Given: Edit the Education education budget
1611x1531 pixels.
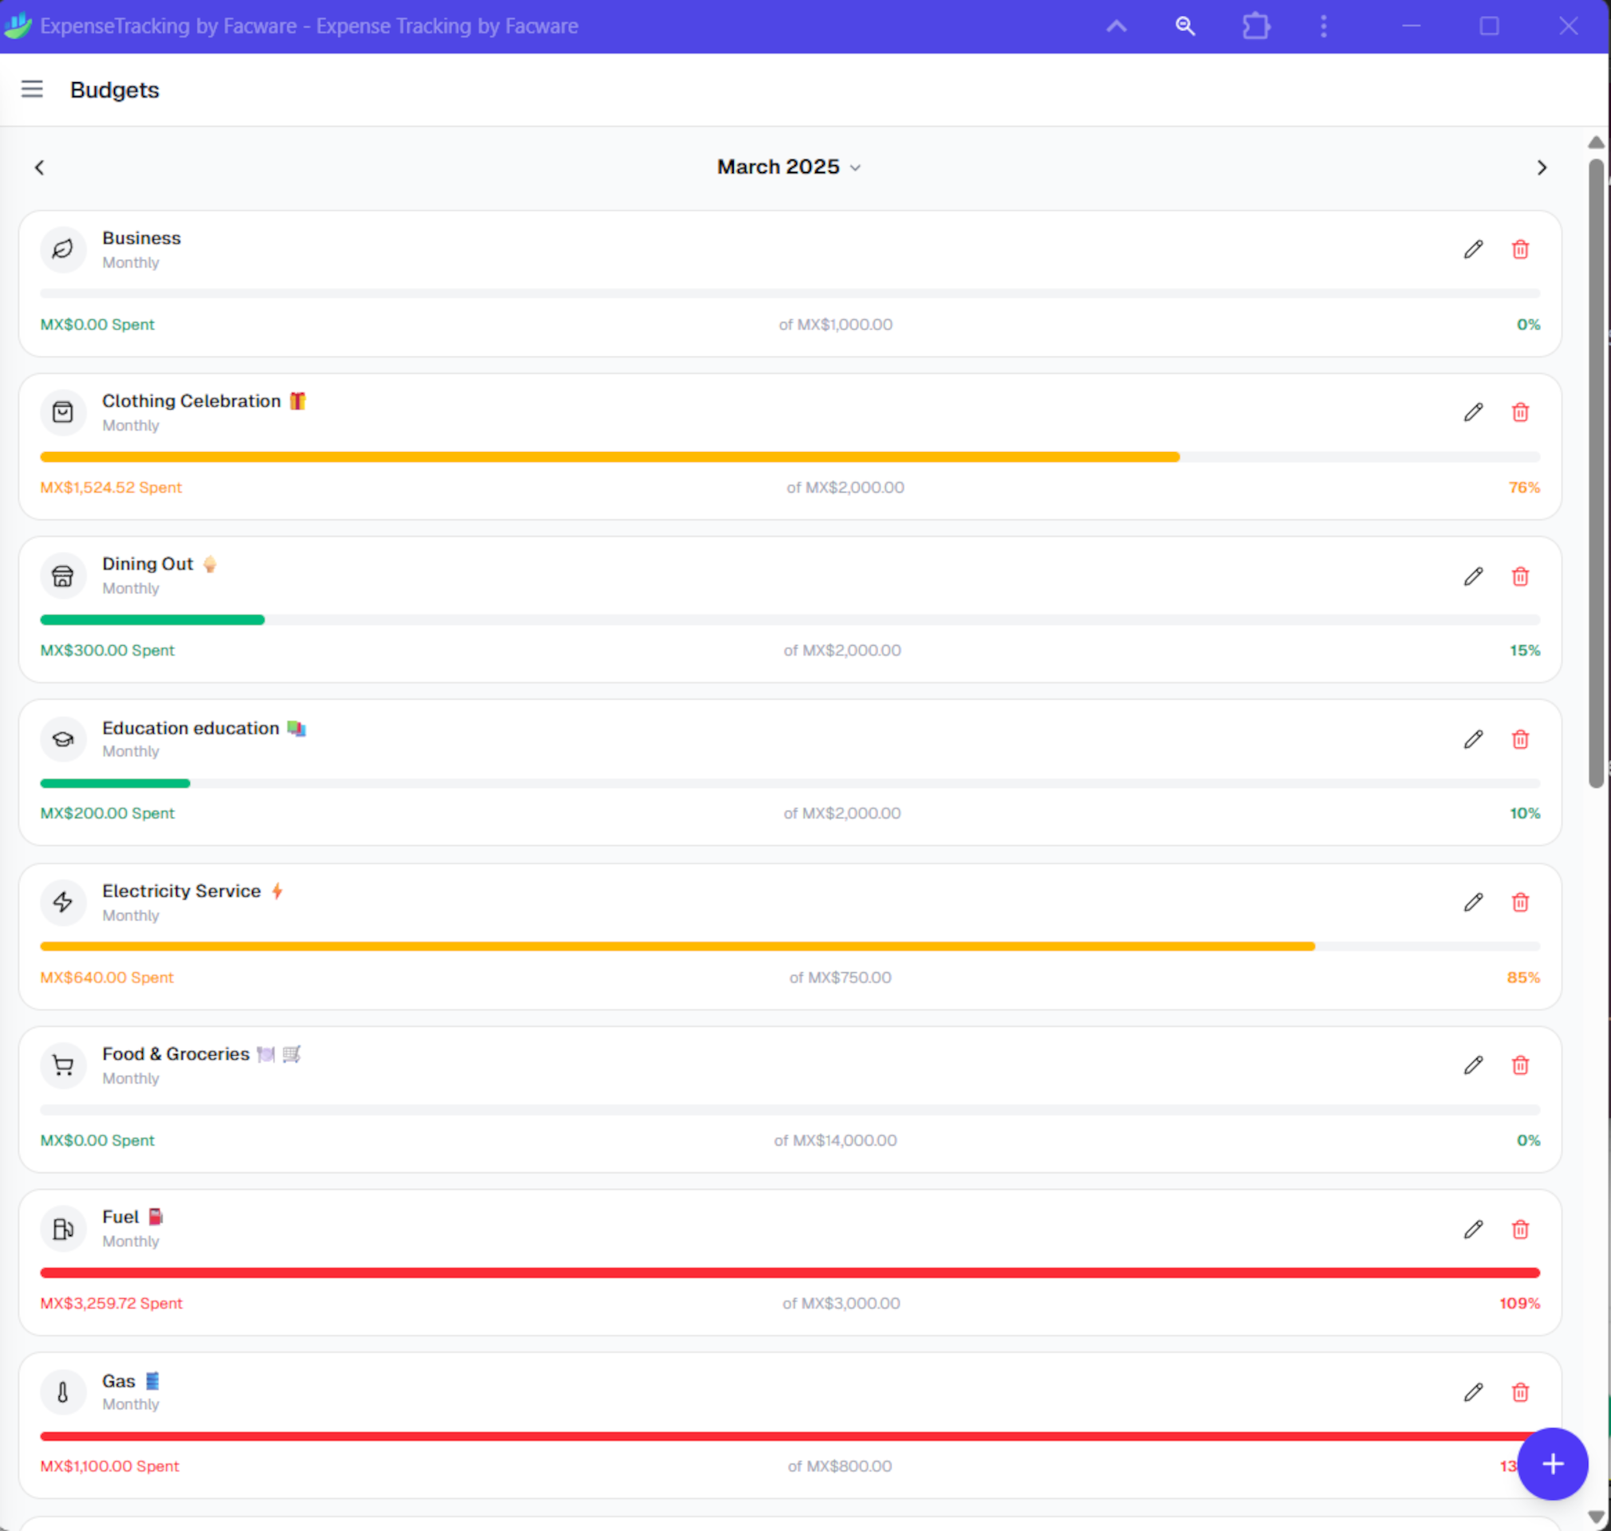Looking at the screenshot, I should tap(1473, 739).
